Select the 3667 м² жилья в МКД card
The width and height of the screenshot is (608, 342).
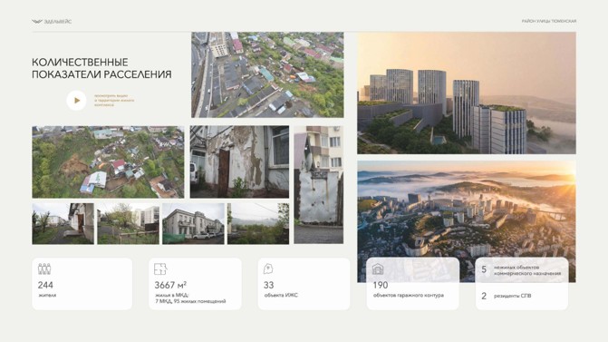click(x=195, y=284)
